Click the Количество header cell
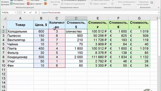The width and height of the screenshot is (161, 91). tap(57, 25)
